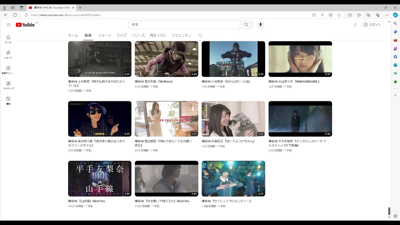Image resolution: width=400 pixels, height=225 pixels.
Task: Open the three-dot settings menu
Action: (x=355, y=25)
